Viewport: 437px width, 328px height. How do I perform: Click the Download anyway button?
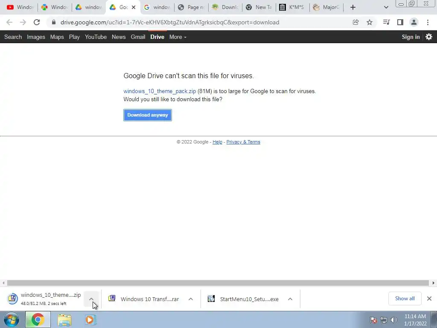pyautogui.click(x=148, y=115)
